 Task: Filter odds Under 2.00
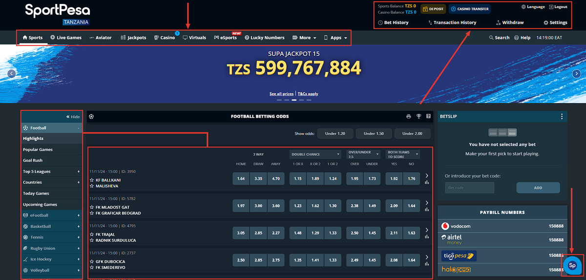tap(413, 133)
